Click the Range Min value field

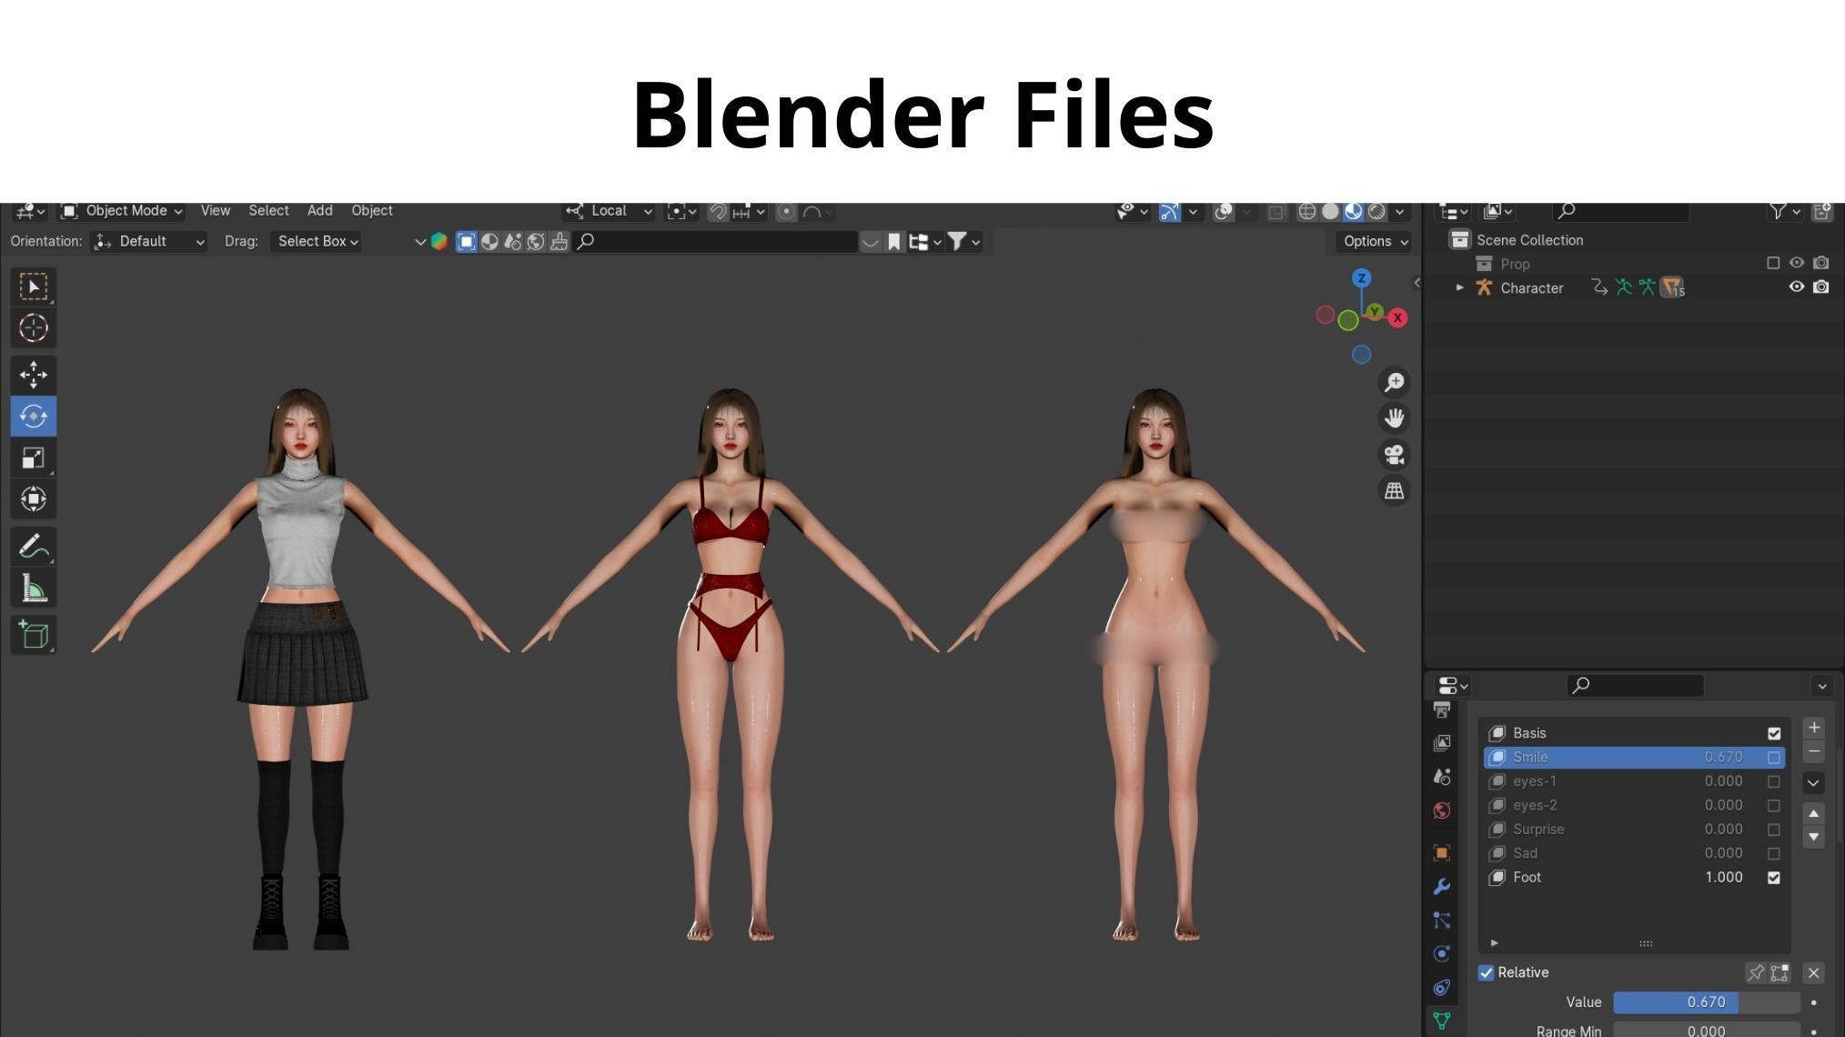point(1706,1031)
